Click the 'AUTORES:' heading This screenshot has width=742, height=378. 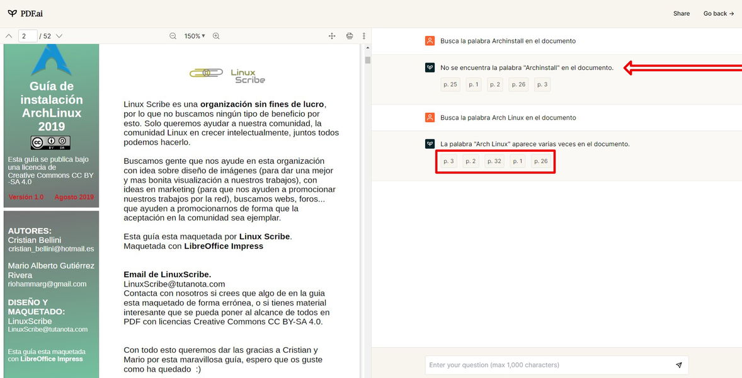(30, 231)
